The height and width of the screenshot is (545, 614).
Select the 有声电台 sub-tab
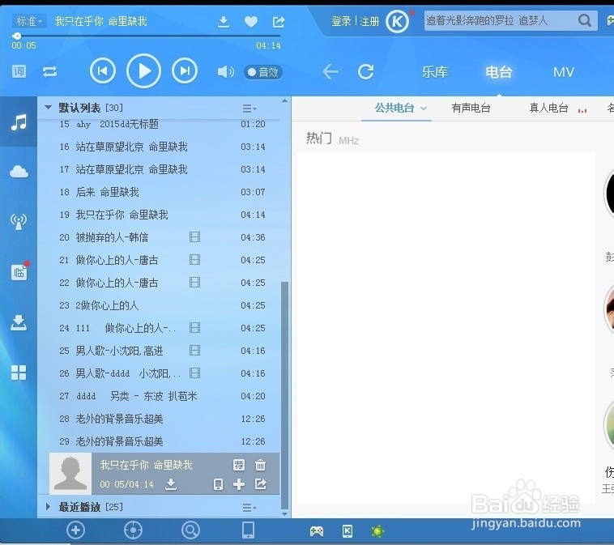coord(471,108)
